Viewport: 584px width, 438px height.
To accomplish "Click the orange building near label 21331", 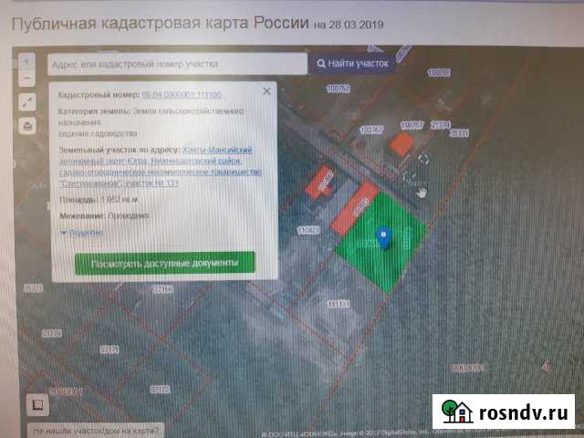I will pos(401,144).
